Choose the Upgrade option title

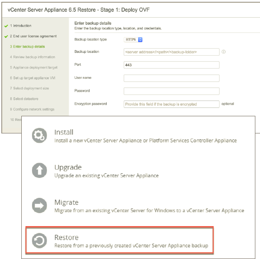pos(68,167)
